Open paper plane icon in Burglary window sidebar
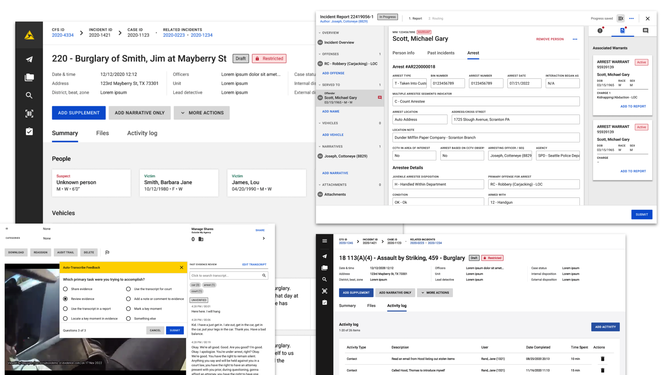The height and width of the screenshot is (375, 668). 29,59
